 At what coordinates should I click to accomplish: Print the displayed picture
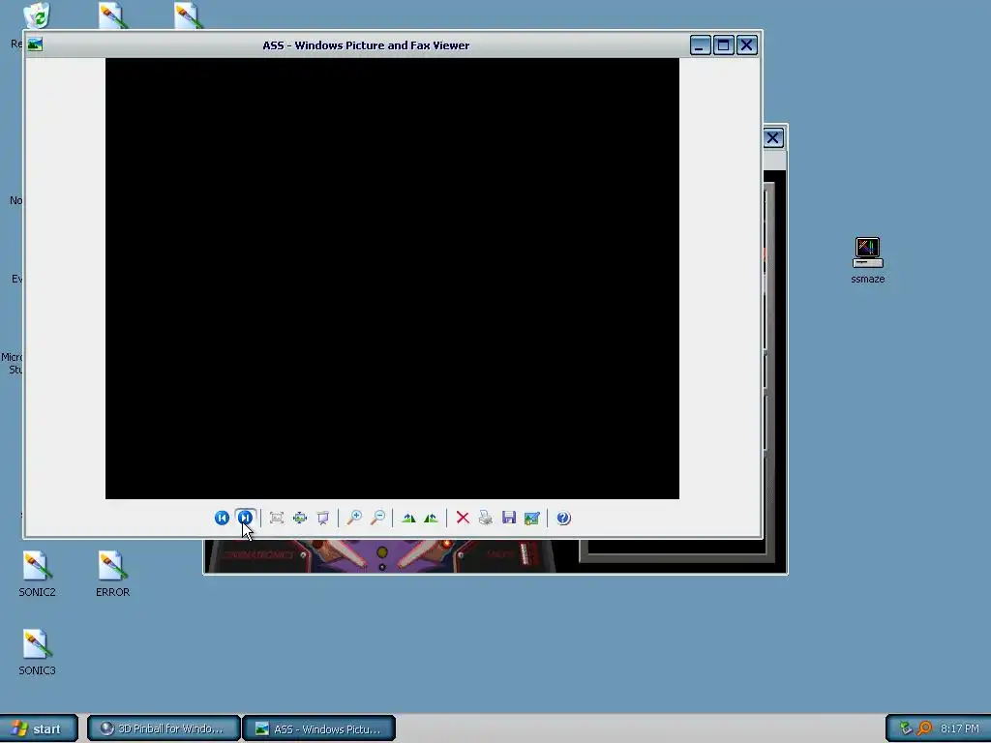pyautogui.click(x=486, y=519)
